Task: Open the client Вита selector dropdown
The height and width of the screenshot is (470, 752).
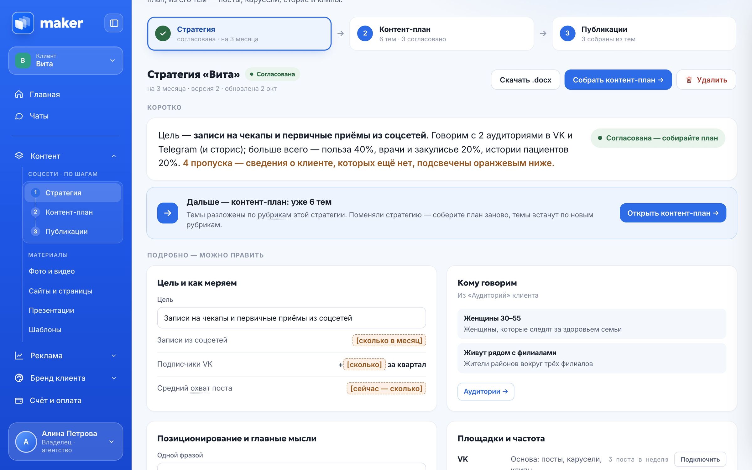Action: 66,60
